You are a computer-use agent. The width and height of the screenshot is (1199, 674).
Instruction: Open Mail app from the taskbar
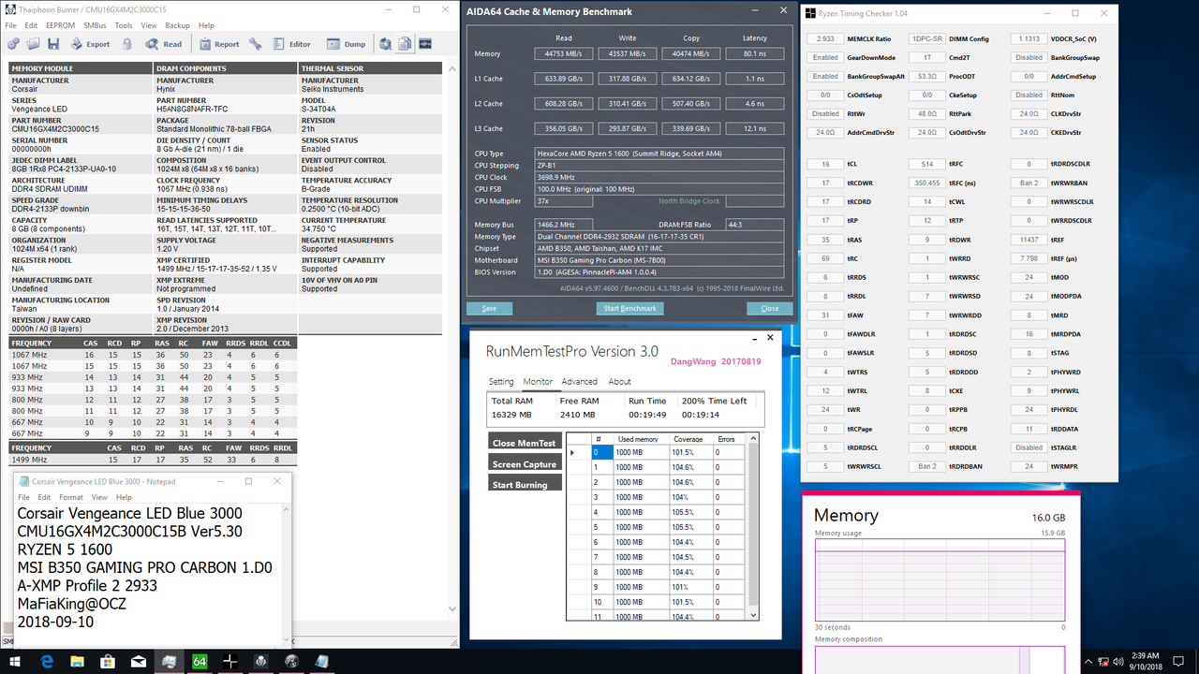click(x=139, y=661)
